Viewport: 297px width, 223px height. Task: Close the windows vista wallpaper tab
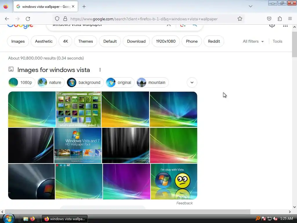pyautogui.click(x=73, y=6)
